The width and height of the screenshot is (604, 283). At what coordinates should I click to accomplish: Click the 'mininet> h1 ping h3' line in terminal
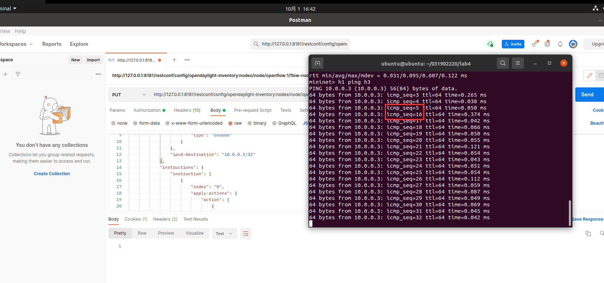tap(340, 82)
